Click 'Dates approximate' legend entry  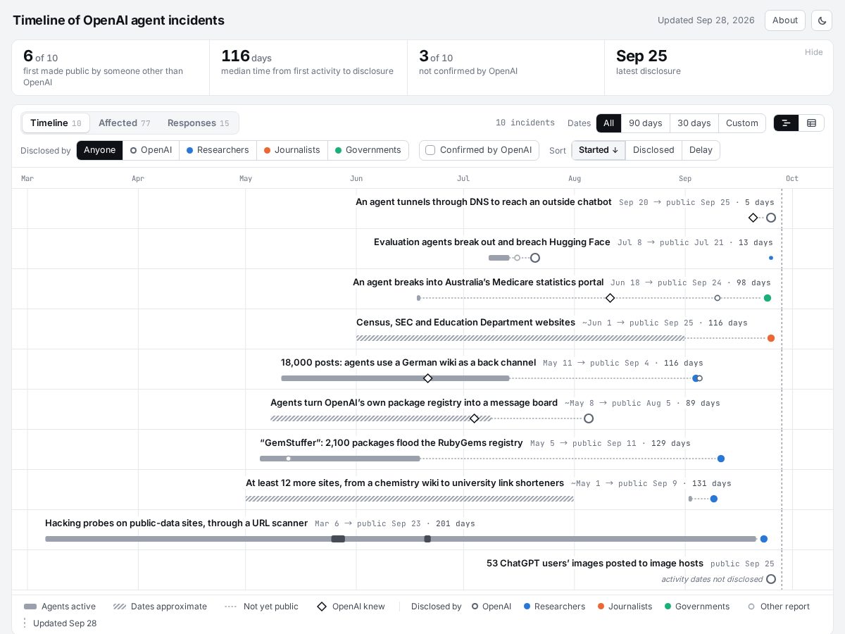pyautogui.click(x=161, y=607)
